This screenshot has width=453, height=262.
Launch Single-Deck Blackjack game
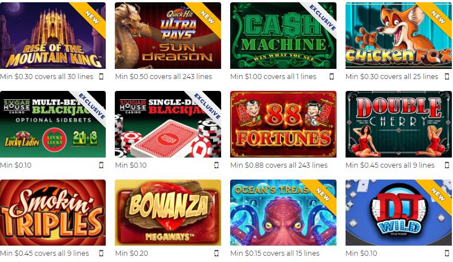point(168,124)
